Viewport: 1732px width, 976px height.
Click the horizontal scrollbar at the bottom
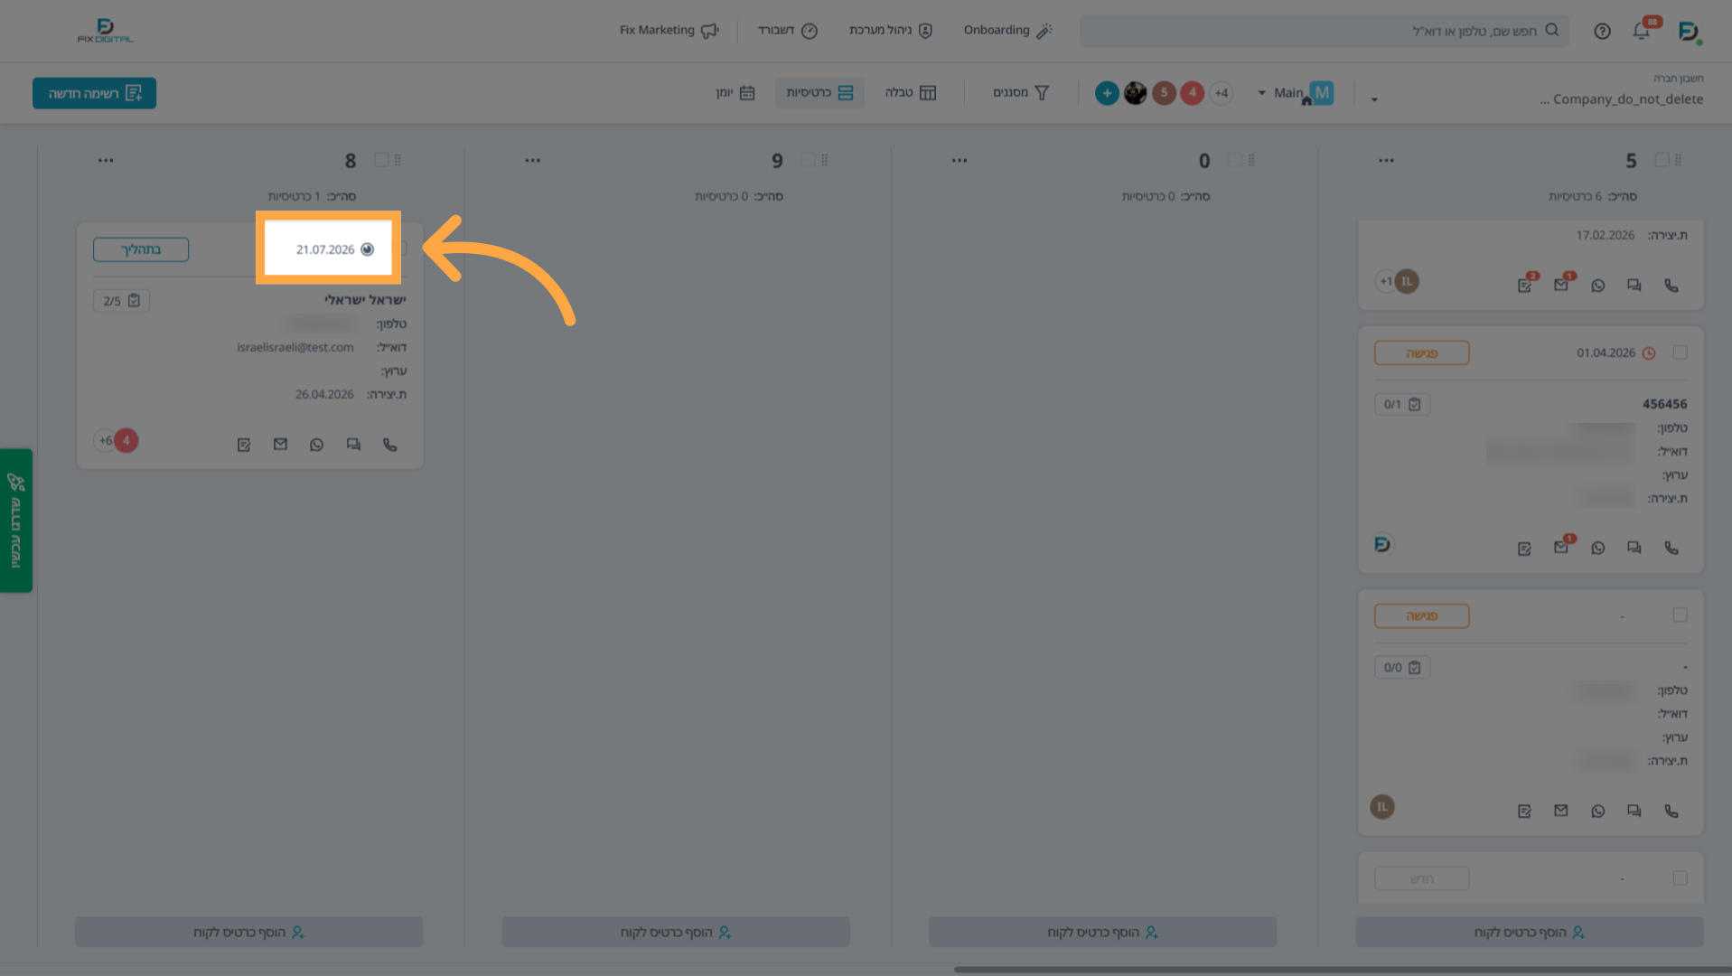tap(1343, 970)
